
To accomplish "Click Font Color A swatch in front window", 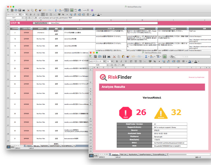I will pos(196,61).
